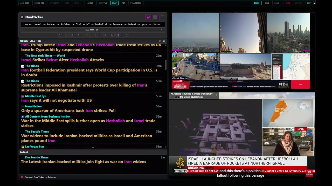
Task: Toggle the SNAP button
Action: (114, 3)
